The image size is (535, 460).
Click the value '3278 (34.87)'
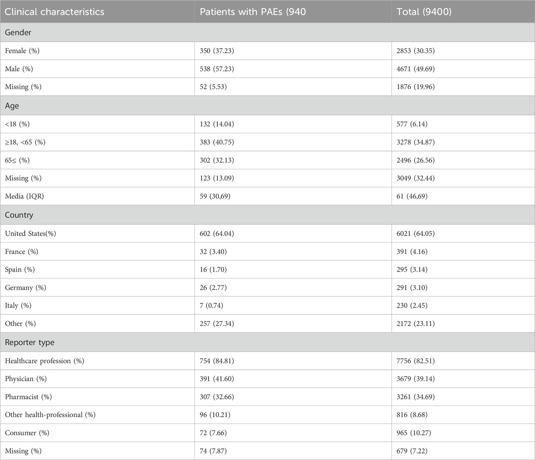pyautogui.click(x=415, y=142)
